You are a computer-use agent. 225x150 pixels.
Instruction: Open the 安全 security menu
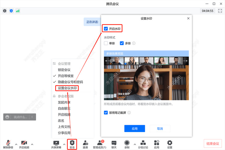[72, 144]
